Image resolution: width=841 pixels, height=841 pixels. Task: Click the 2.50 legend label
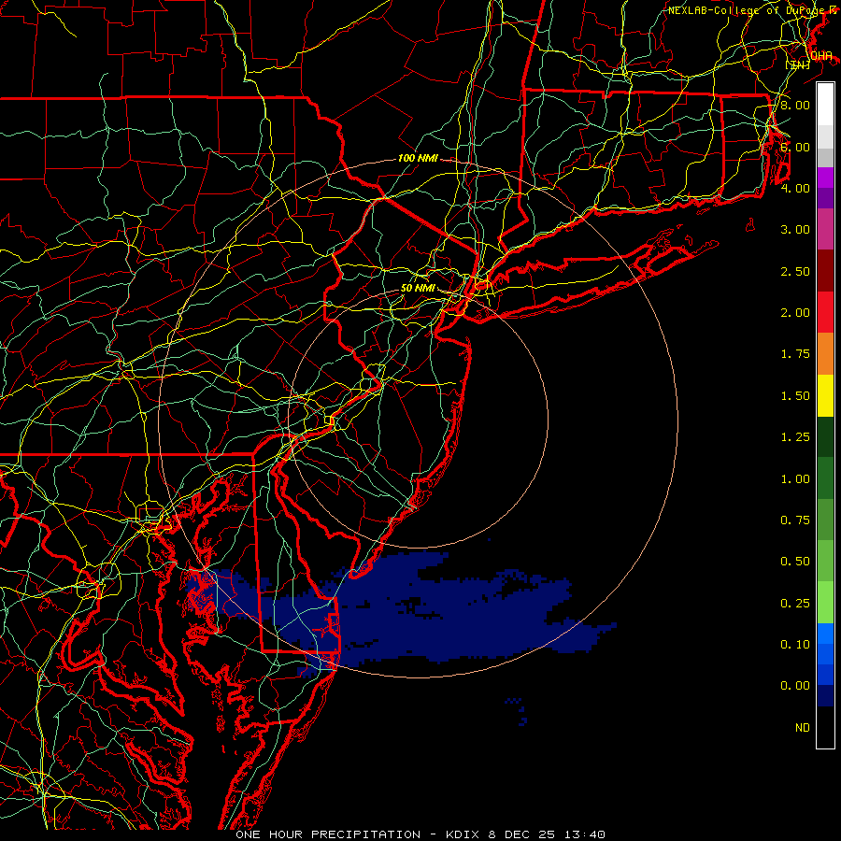[x=795, y=271]
